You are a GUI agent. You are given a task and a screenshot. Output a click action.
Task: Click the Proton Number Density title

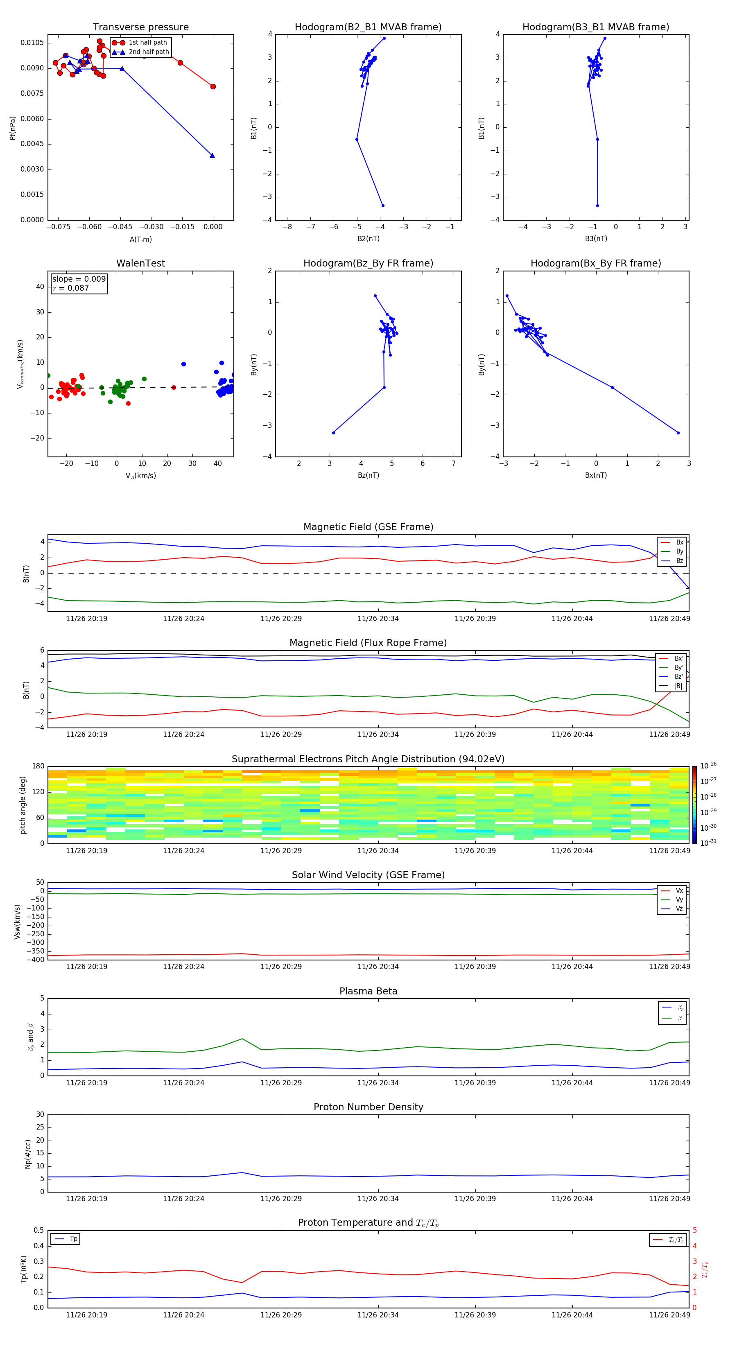368,1107
